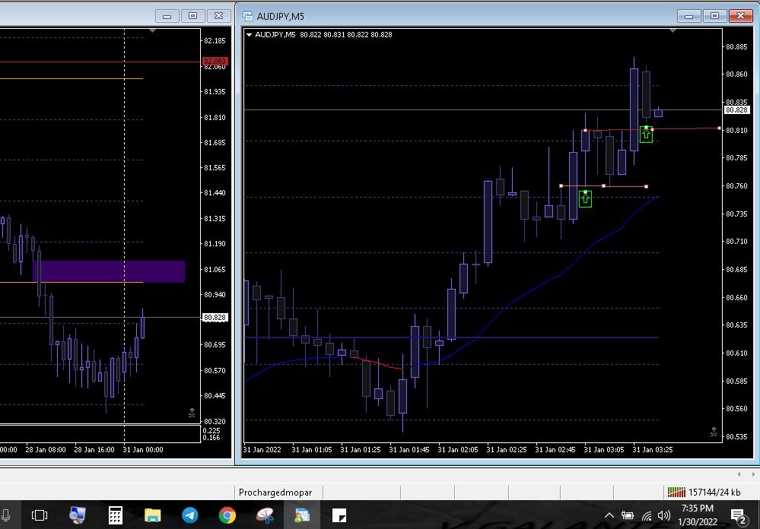The width and height of the screenshot is (760, 529).
Task: Open Telegram from the taskbar
Action: [x=190, y=516]
